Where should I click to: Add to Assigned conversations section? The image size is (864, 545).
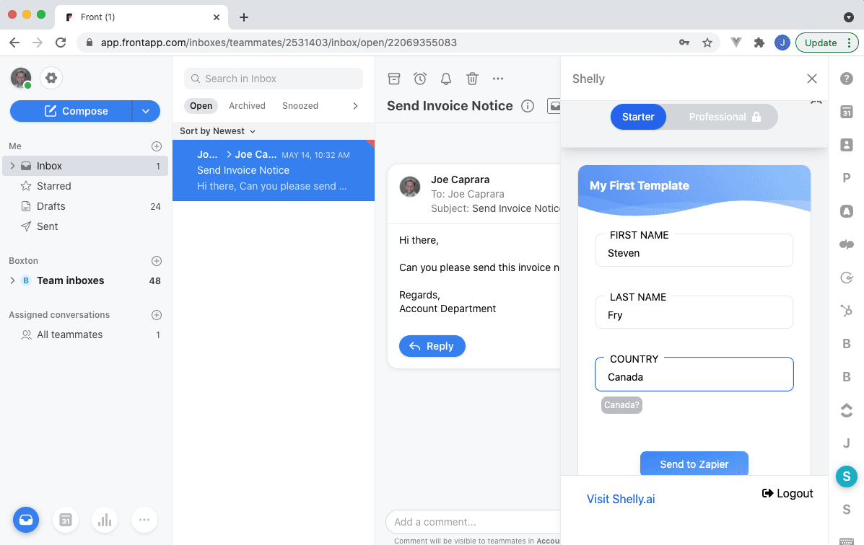coord(157,315)
